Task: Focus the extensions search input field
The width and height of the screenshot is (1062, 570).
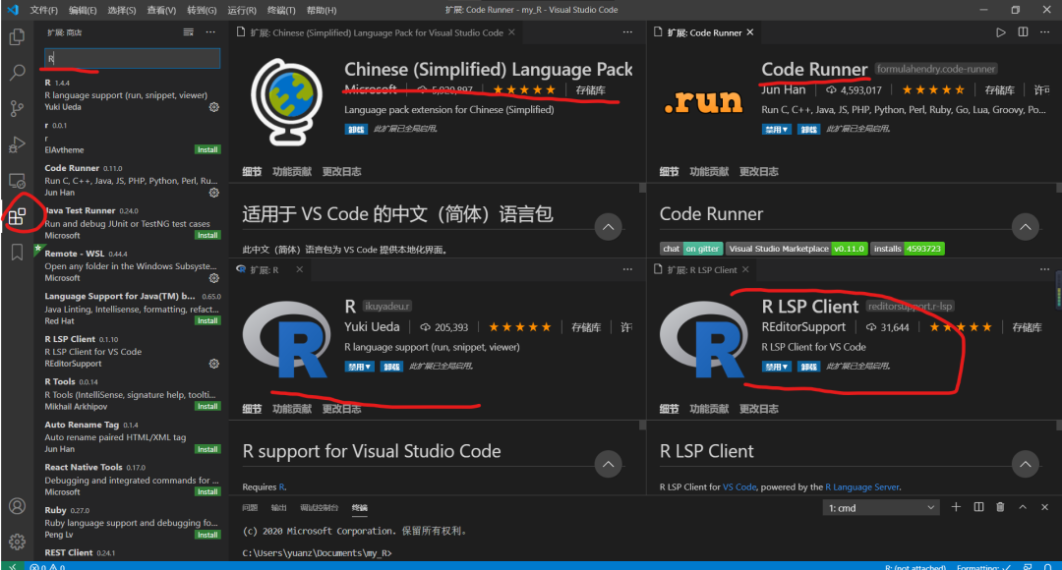Action: [x=132, y=58]
